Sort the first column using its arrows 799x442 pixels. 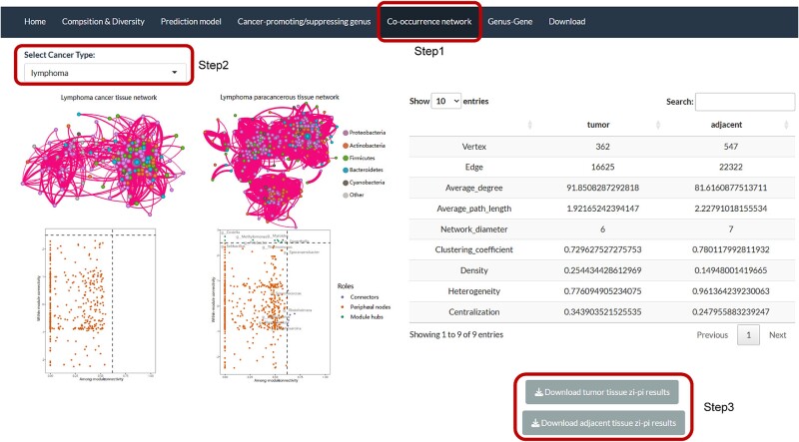point(529,125)
